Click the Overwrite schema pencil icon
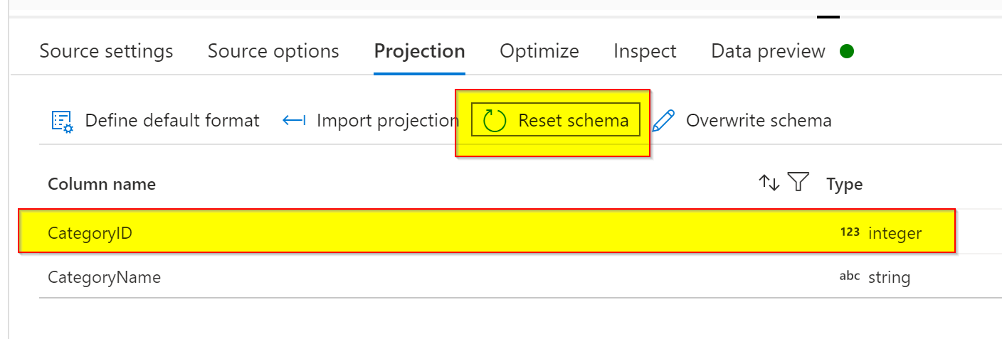This screenshot has height=339, width=1002. (663, 121)
